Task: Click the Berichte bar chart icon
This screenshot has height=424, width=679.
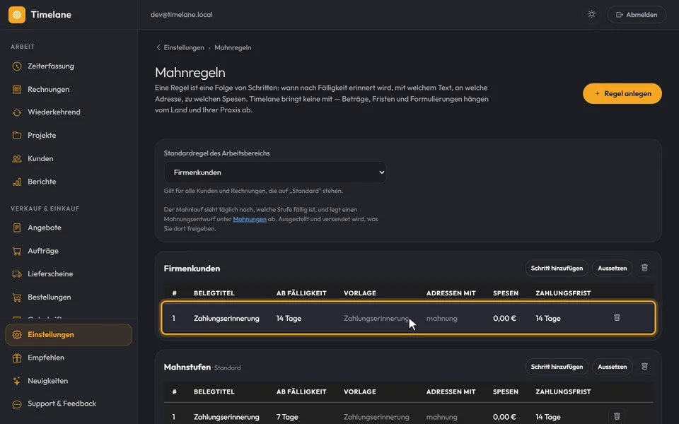Action: pos(17,182)
